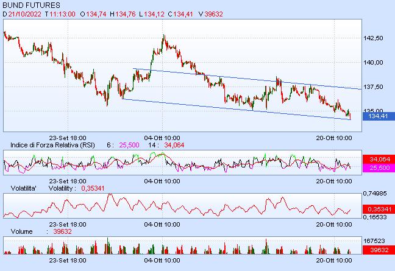The width and height of the screenshot is (395, 271).
Task: Click the Indice di Forza Relativa (RSI) label
Action: (52, 145)
